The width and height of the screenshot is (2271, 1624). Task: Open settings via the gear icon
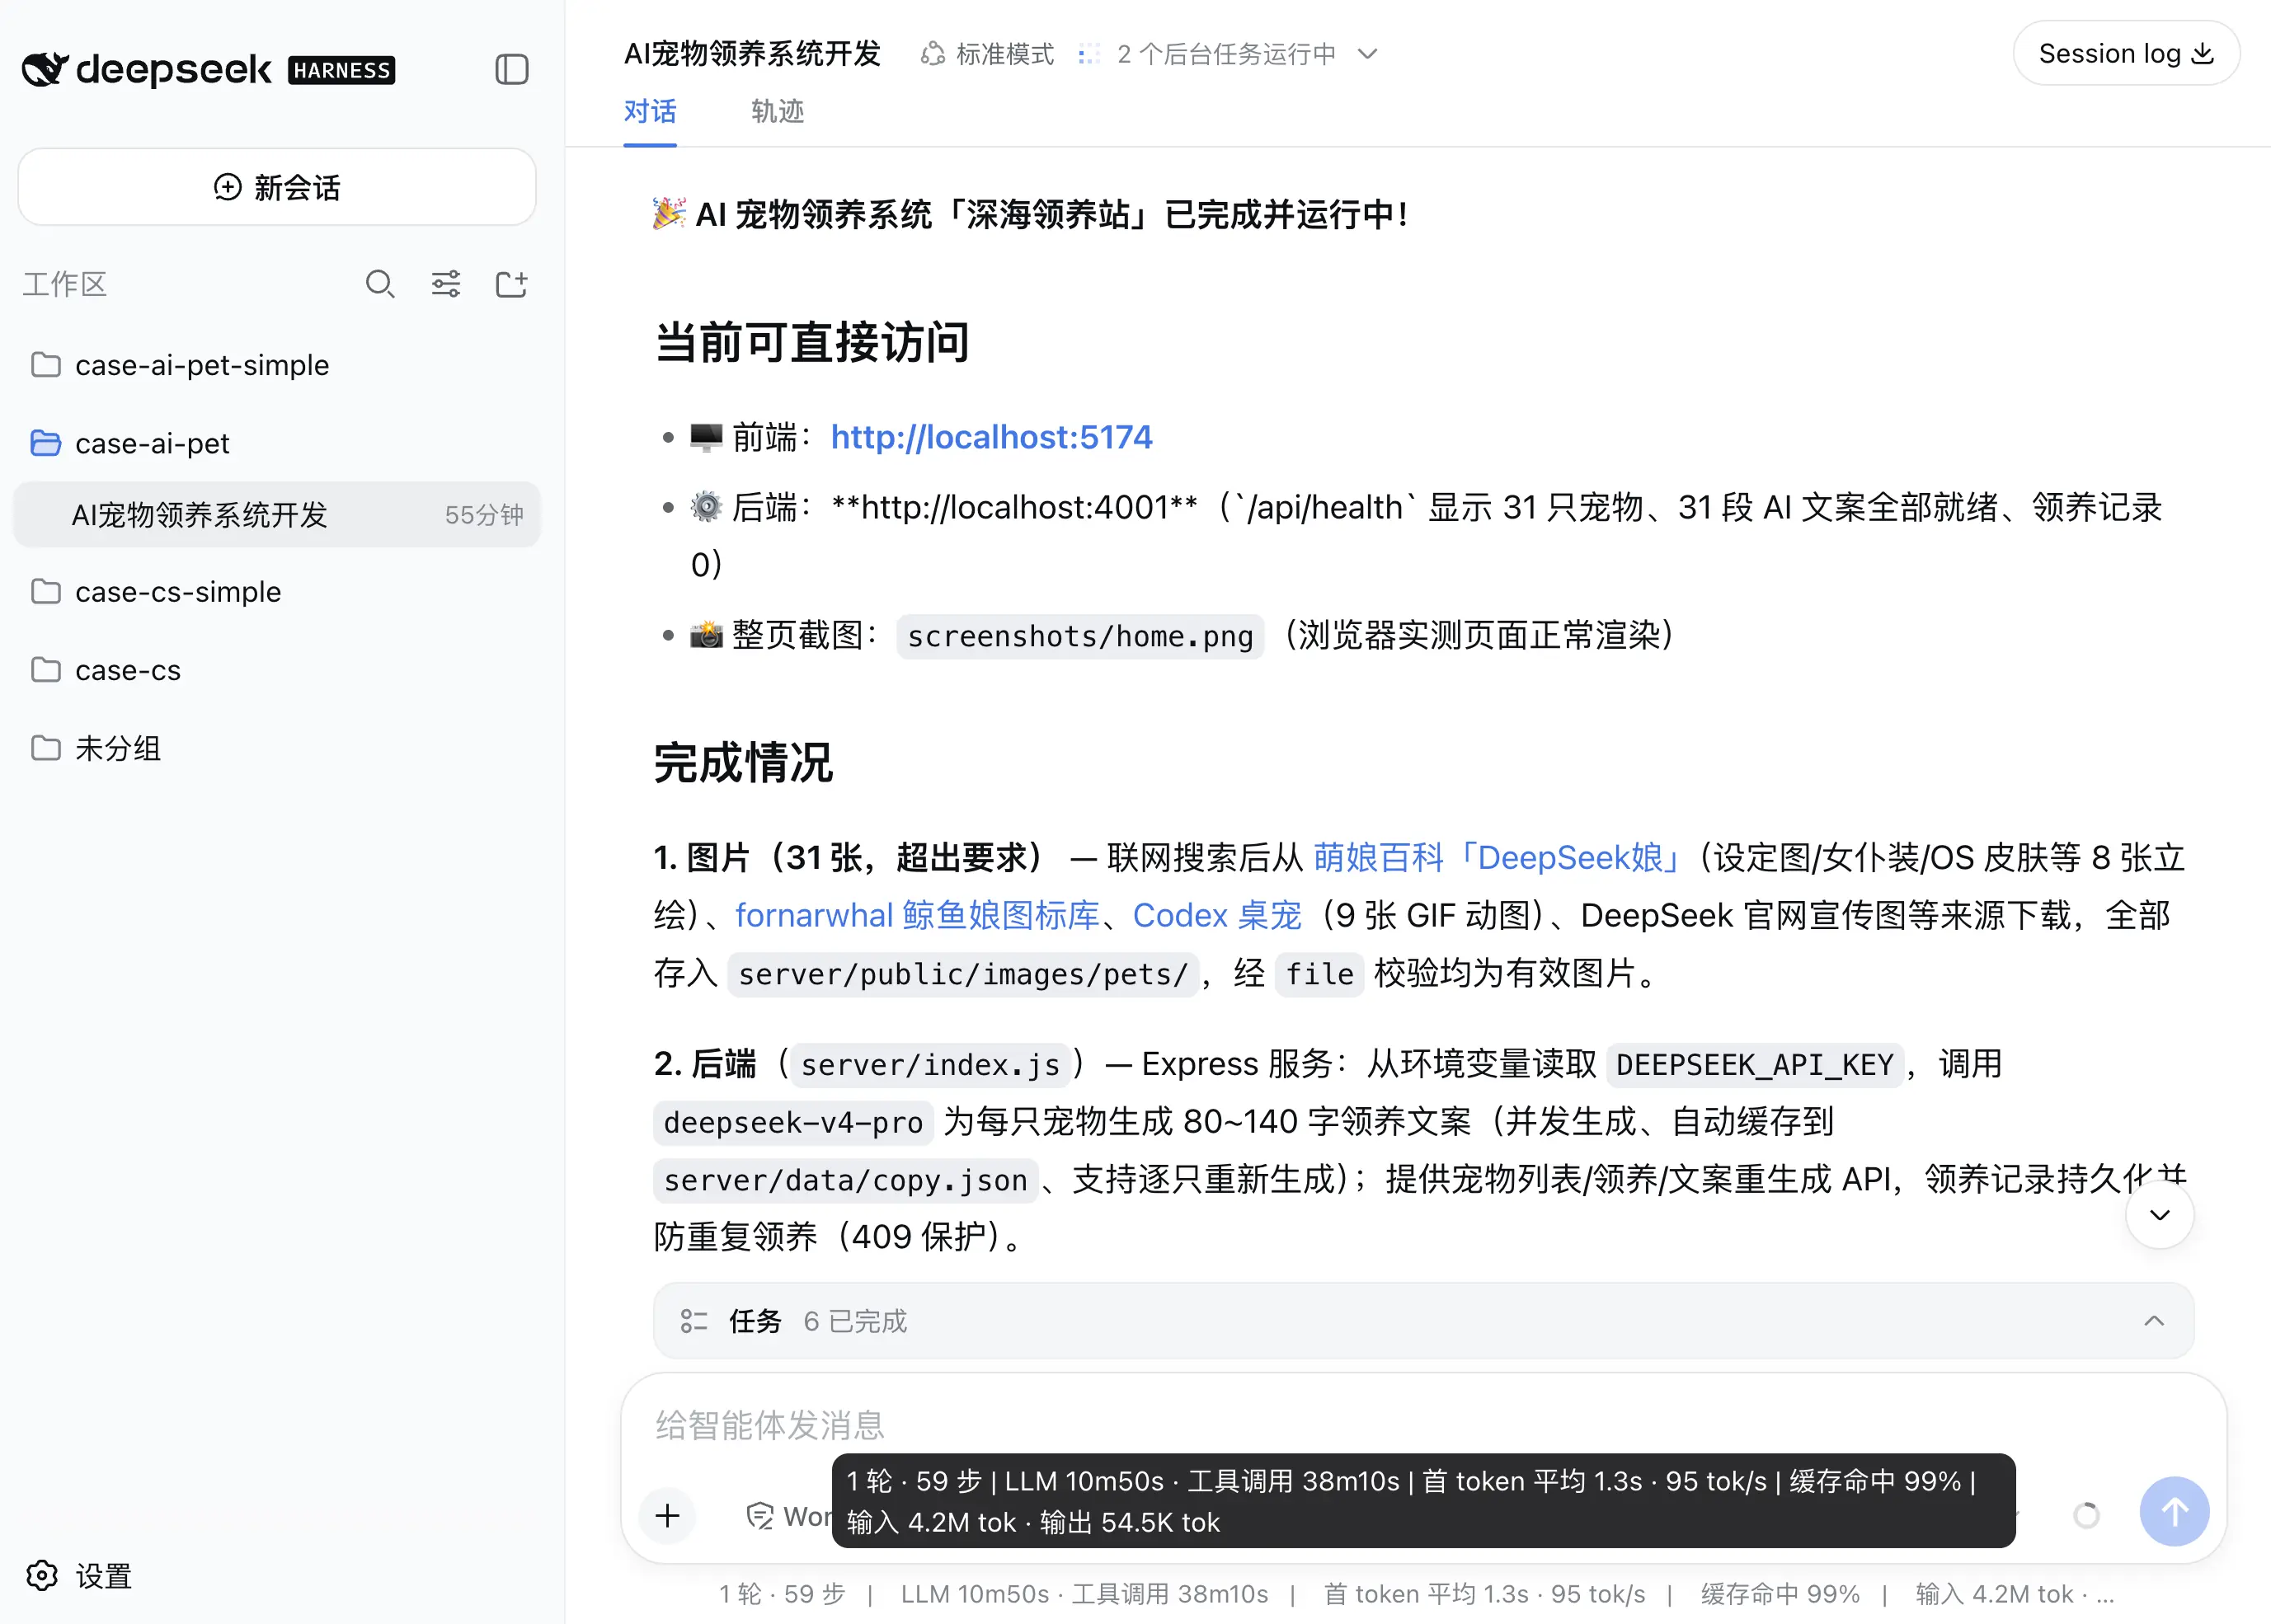coord(42,1575)
